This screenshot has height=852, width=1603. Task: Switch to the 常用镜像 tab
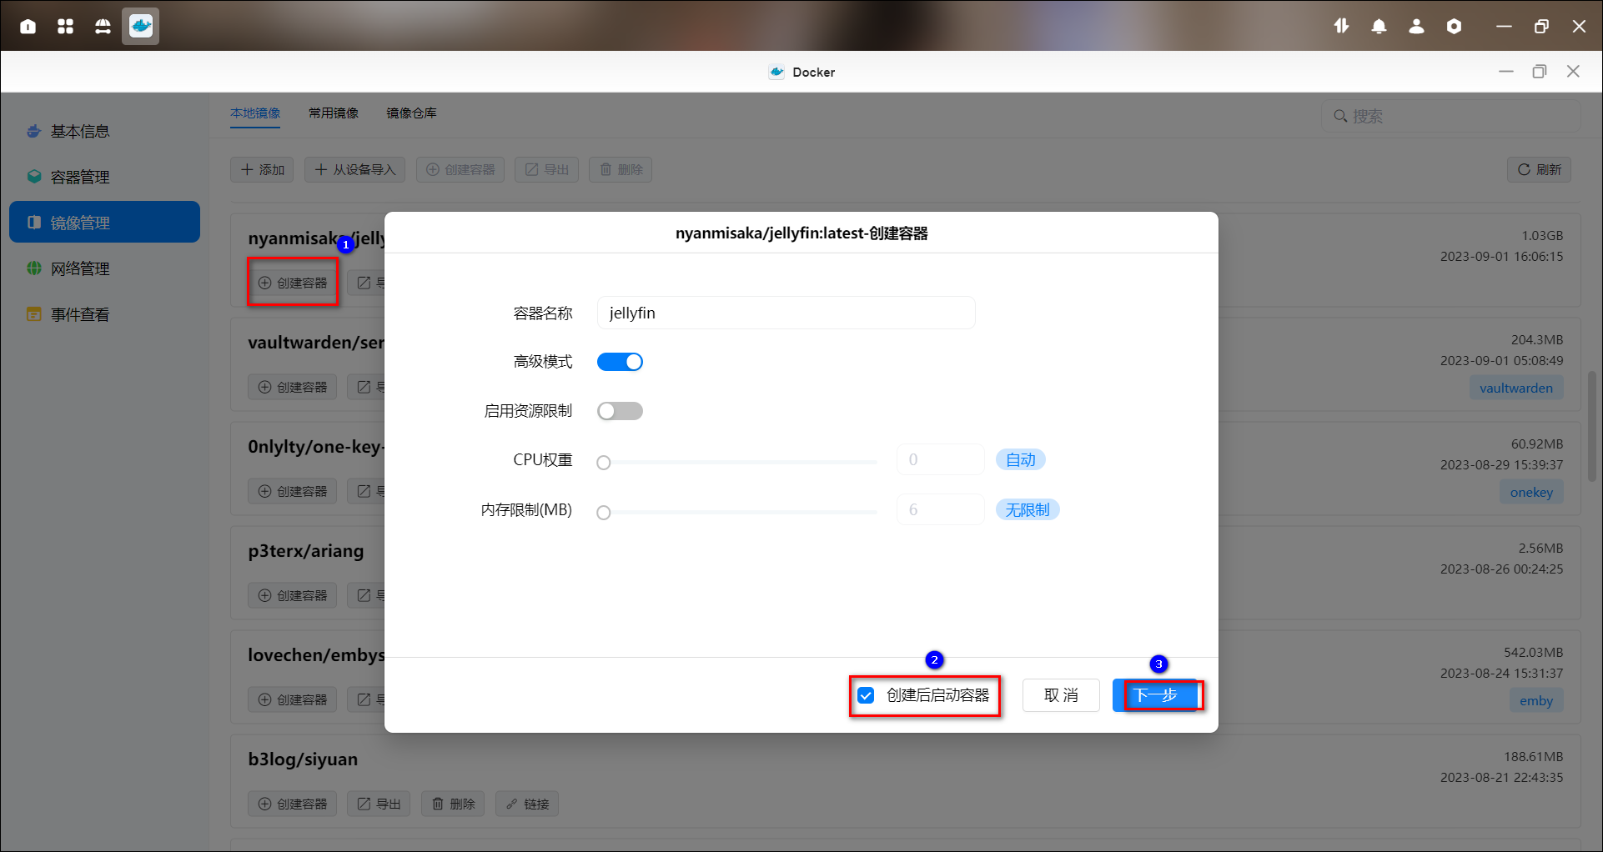pos(334,113)
